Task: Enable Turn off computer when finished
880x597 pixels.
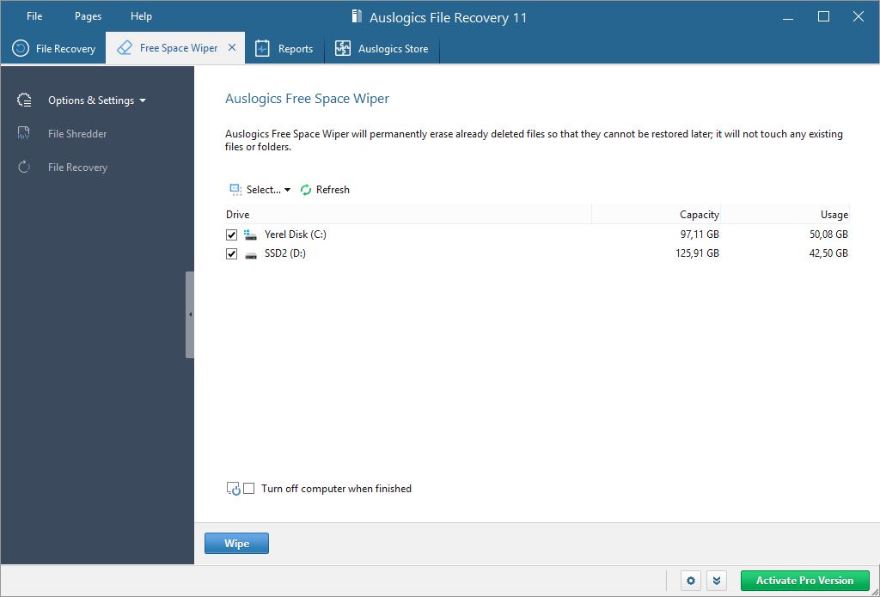Action: click(x=249, y=488)
